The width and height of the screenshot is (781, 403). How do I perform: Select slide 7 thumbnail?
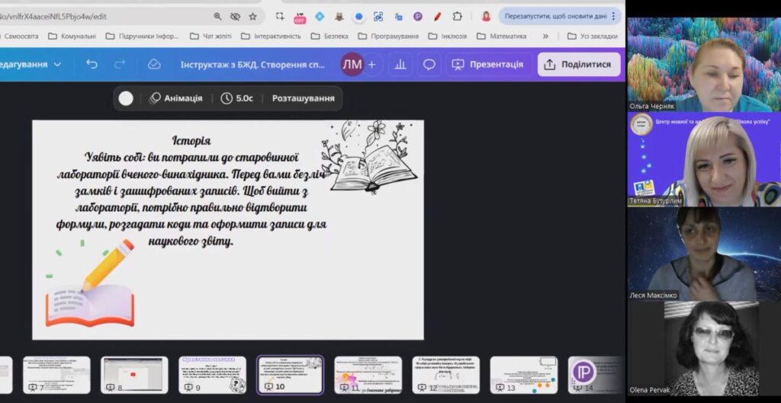pyautogui.click(x=56, y=375)
